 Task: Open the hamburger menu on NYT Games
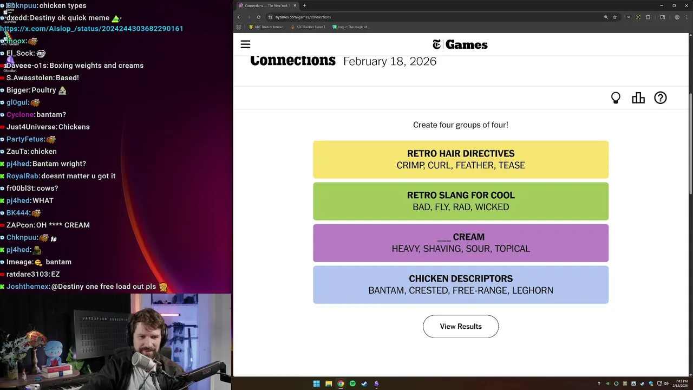(x=245, y=44)
